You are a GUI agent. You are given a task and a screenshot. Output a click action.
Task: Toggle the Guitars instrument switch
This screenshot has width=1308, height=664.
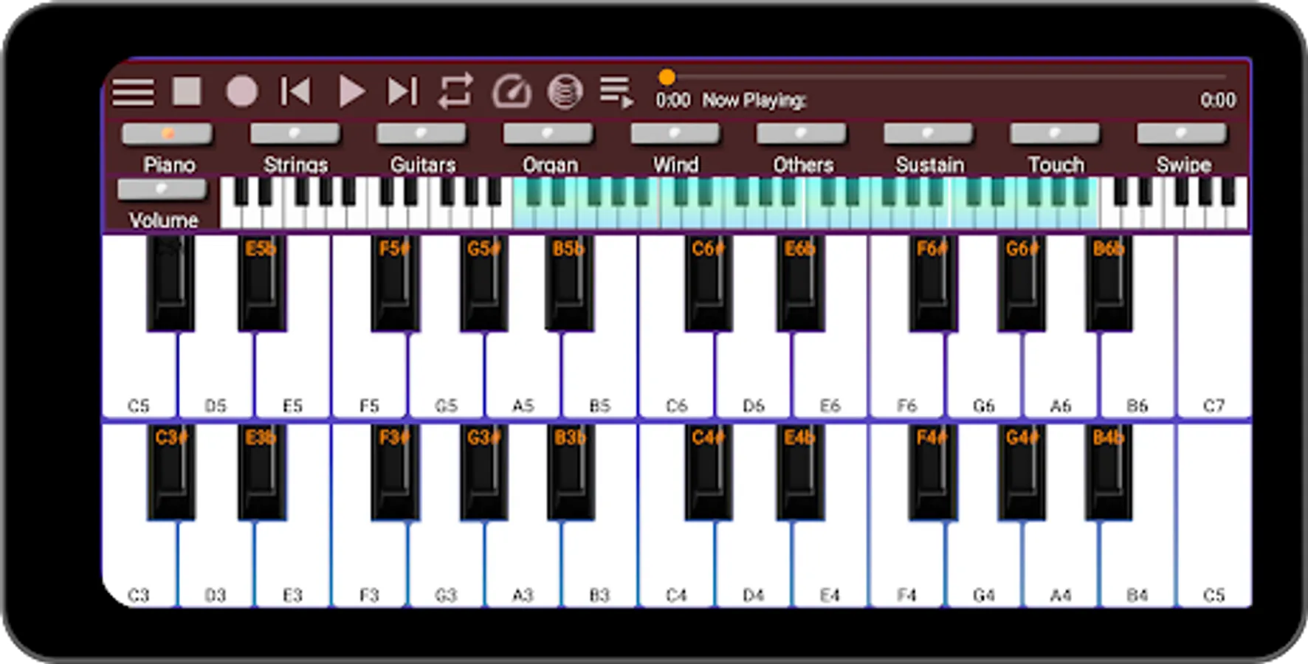[421, 134]
